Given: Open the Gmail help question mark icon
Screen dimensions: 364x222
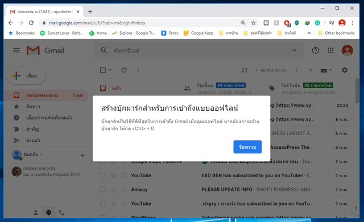Looking at the screenshot, I should 316,51.
